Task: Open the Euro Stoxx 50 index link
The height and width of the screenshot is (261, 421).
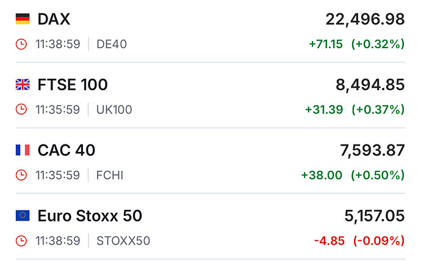Action: tap(90, 215)
